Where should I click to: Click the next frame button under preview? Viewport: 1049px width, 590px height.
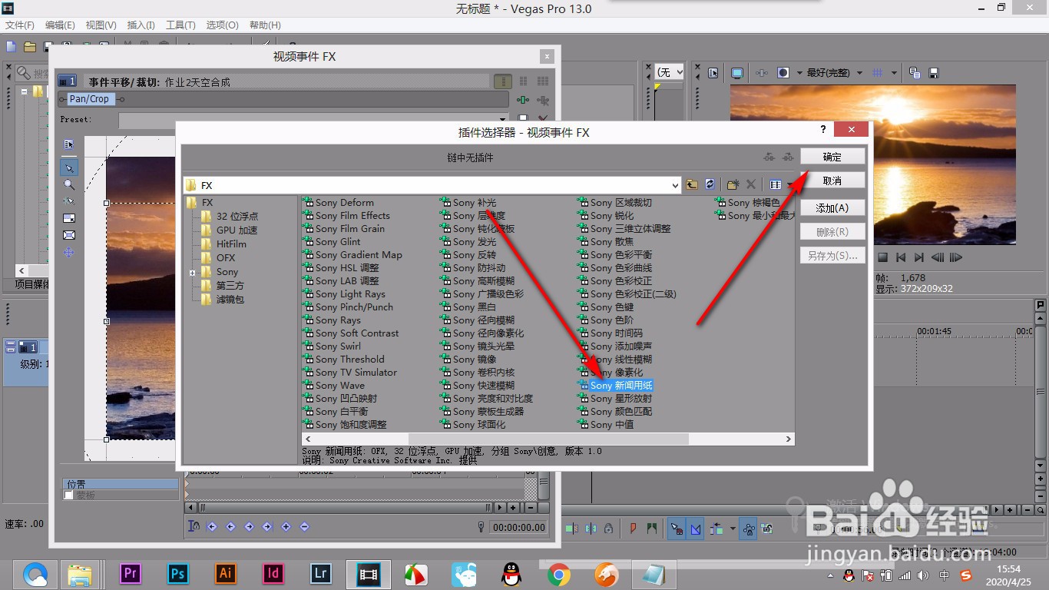click(956, 258)
